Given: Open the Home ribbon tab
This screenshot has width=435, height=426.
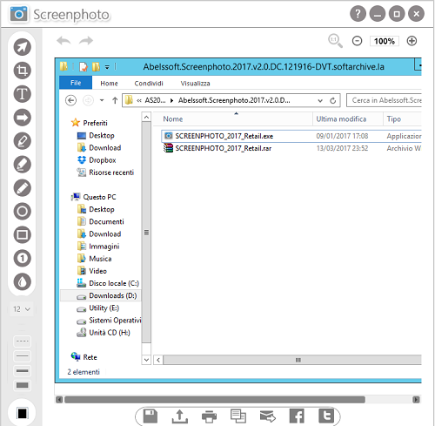Looking at the screenshot, I should 109,84.
